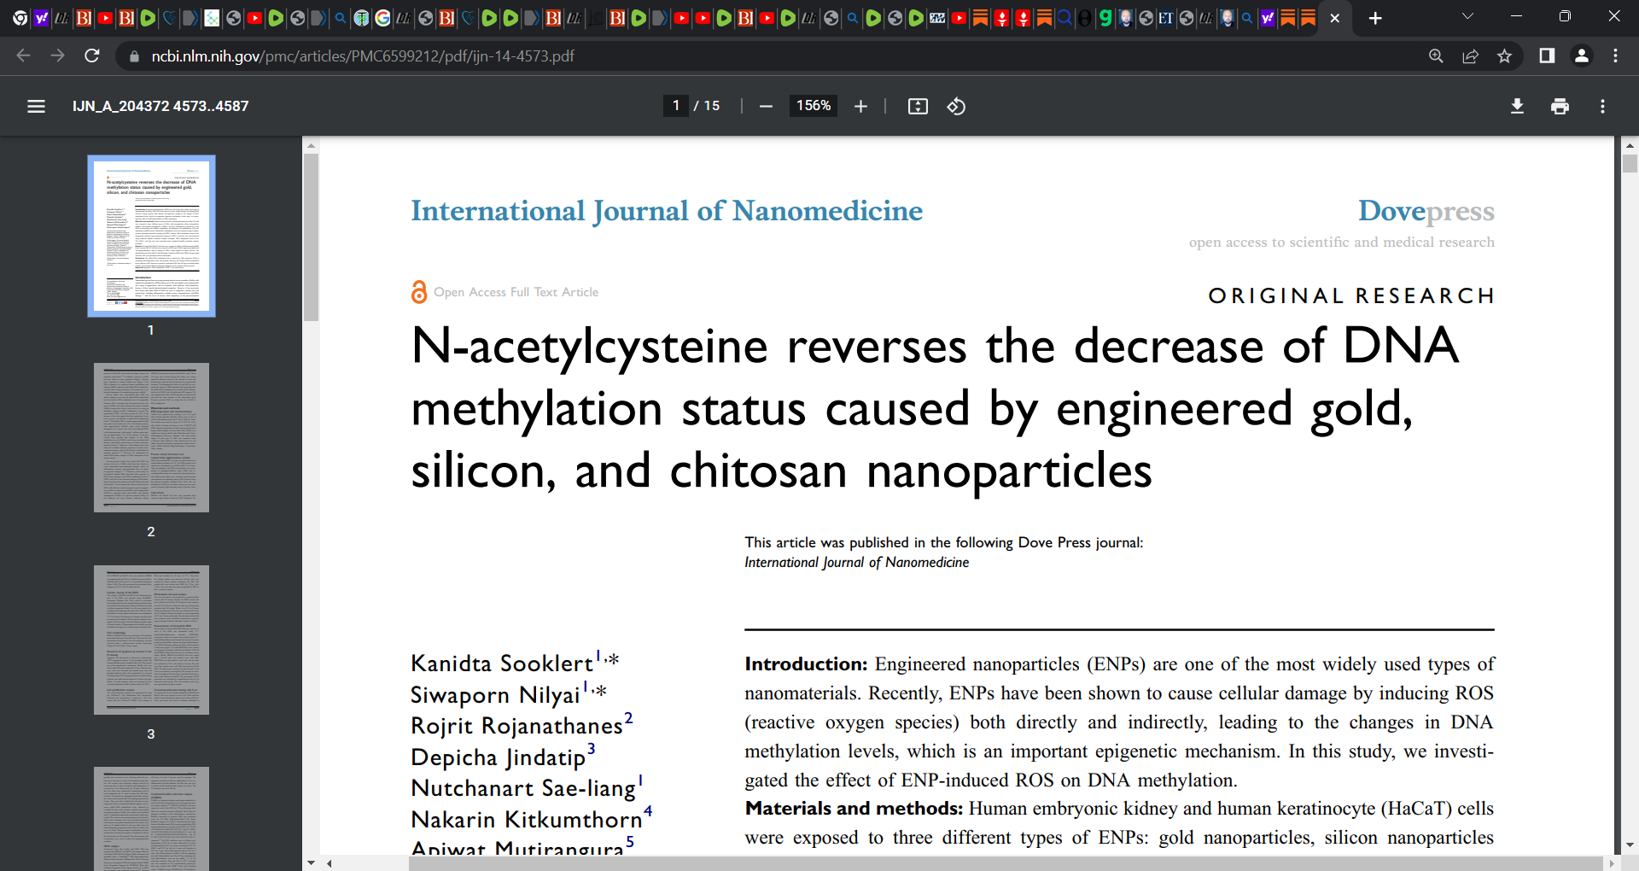Jump to page 3 thumbnail

(x=151, y=640)
